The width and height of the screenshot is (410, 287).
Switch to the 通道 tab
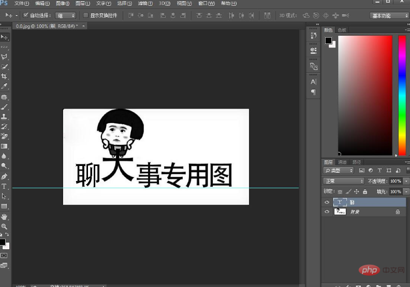342,162
